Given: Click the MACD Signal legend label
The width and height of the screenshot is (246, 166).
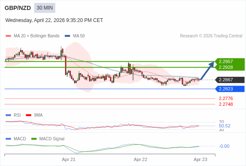Looking at the screenshot, I should [x=52, y=139].
